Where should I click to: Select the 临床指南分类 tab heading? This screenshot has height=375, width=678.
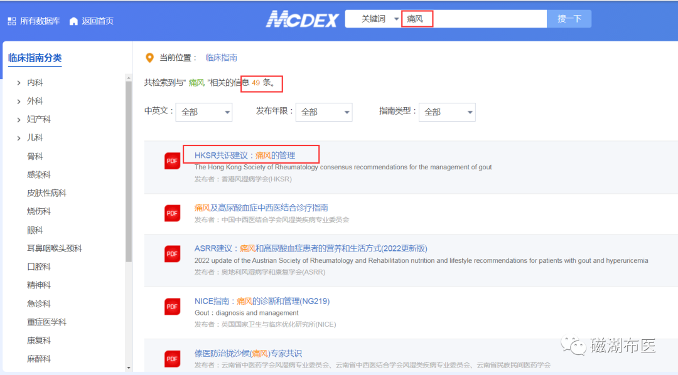click(35, 58)
